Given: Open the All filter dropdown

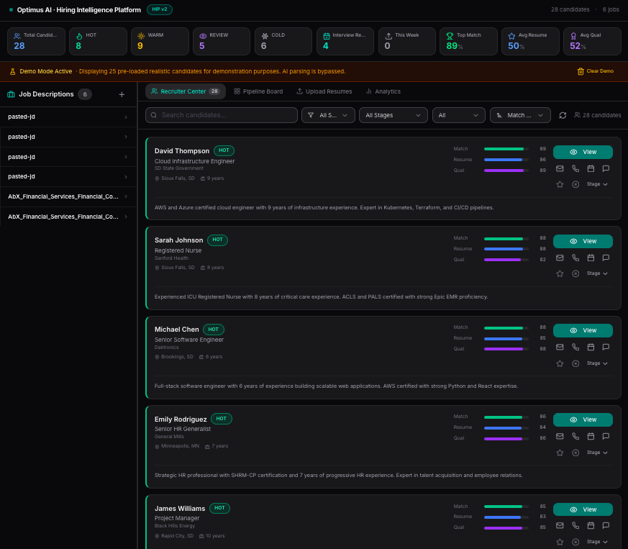Looking at the screenshot, I should 458,115.
